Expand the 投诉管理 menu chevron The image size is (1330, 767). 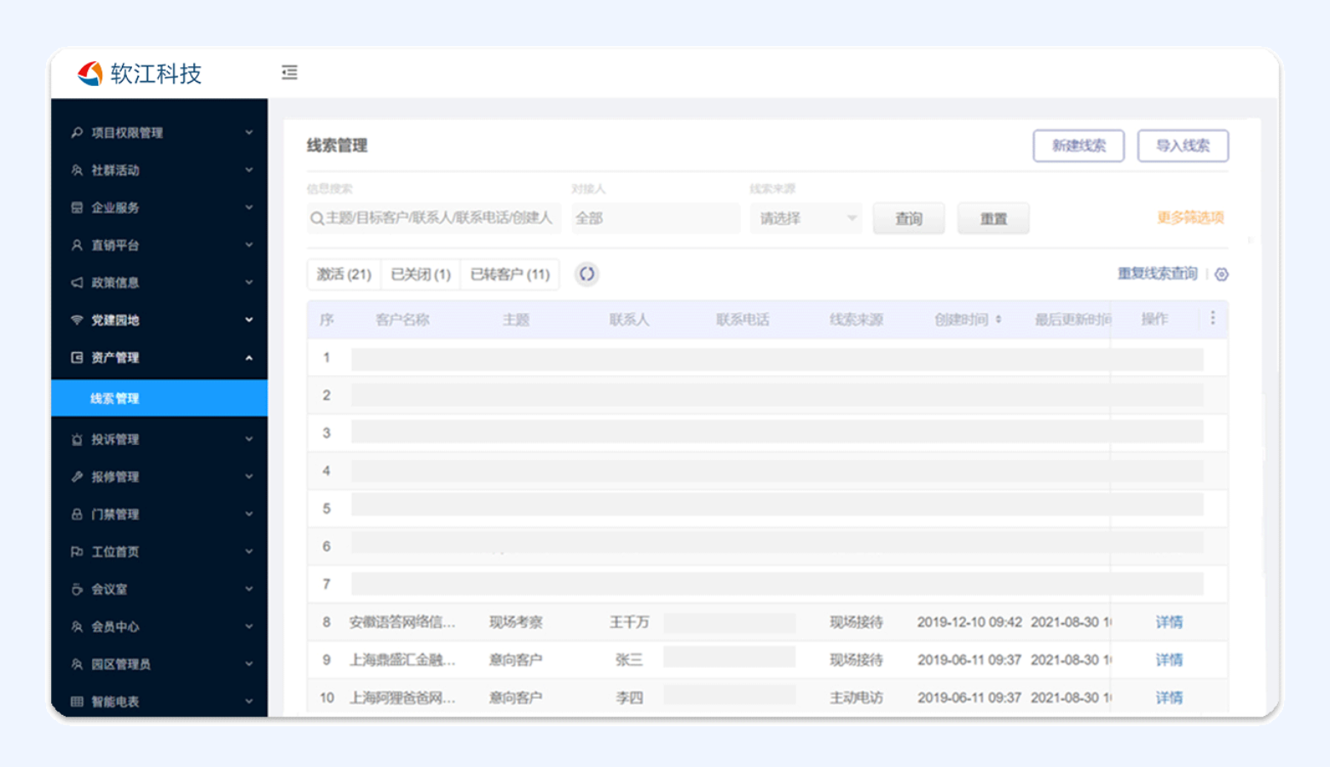pos(249,440)
